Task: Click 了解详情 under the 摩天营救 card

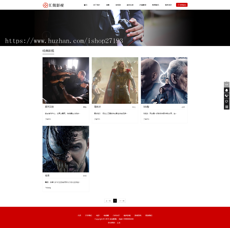Action: click(48, 119)
